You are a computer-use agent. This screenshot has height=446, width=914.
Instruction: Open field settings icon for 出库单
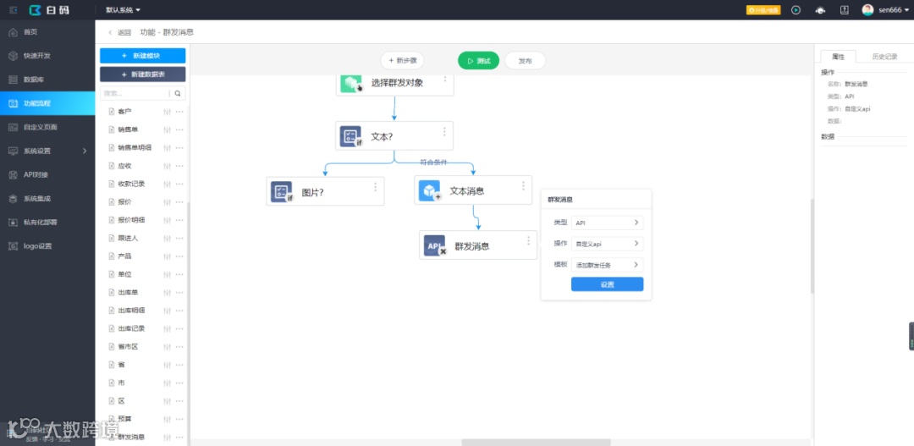(x=168, y=292)
